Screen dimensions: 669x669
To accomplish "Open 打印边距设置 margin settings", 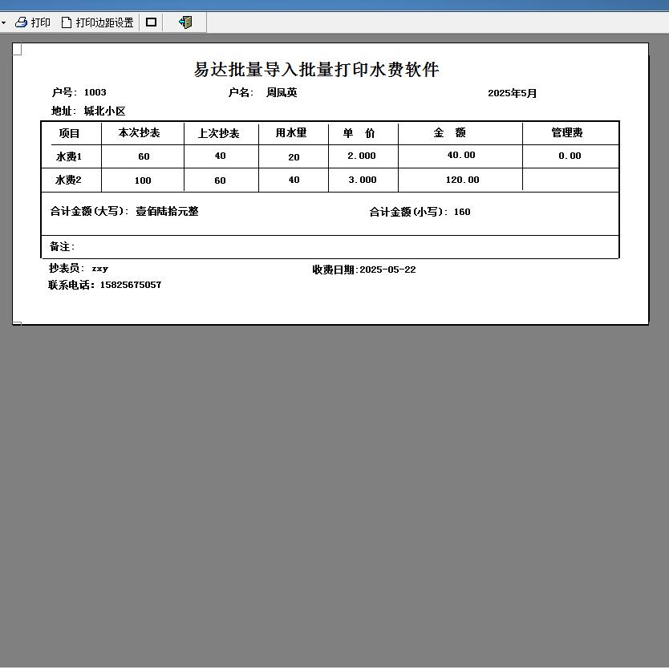I will tap(98, 22).
